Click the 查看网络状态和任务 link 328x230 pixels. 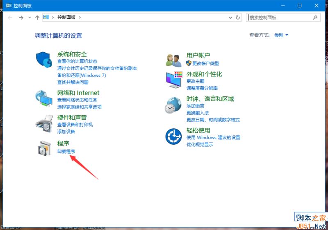click(77, 100)
